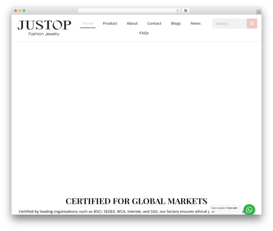Click the browser extension icon beside address bar
Viewport: 273px width, 231px height.
click(186, 11)
